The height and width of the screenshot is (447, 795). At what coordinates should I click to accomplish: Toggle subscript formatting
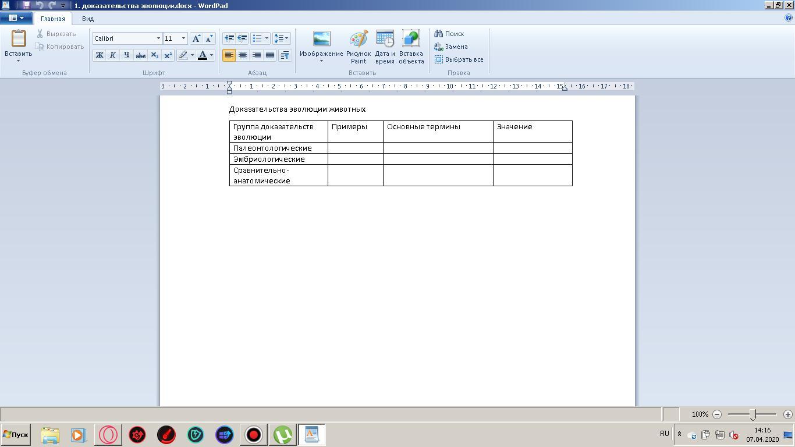pyautogui.click(x=154, y=55)
